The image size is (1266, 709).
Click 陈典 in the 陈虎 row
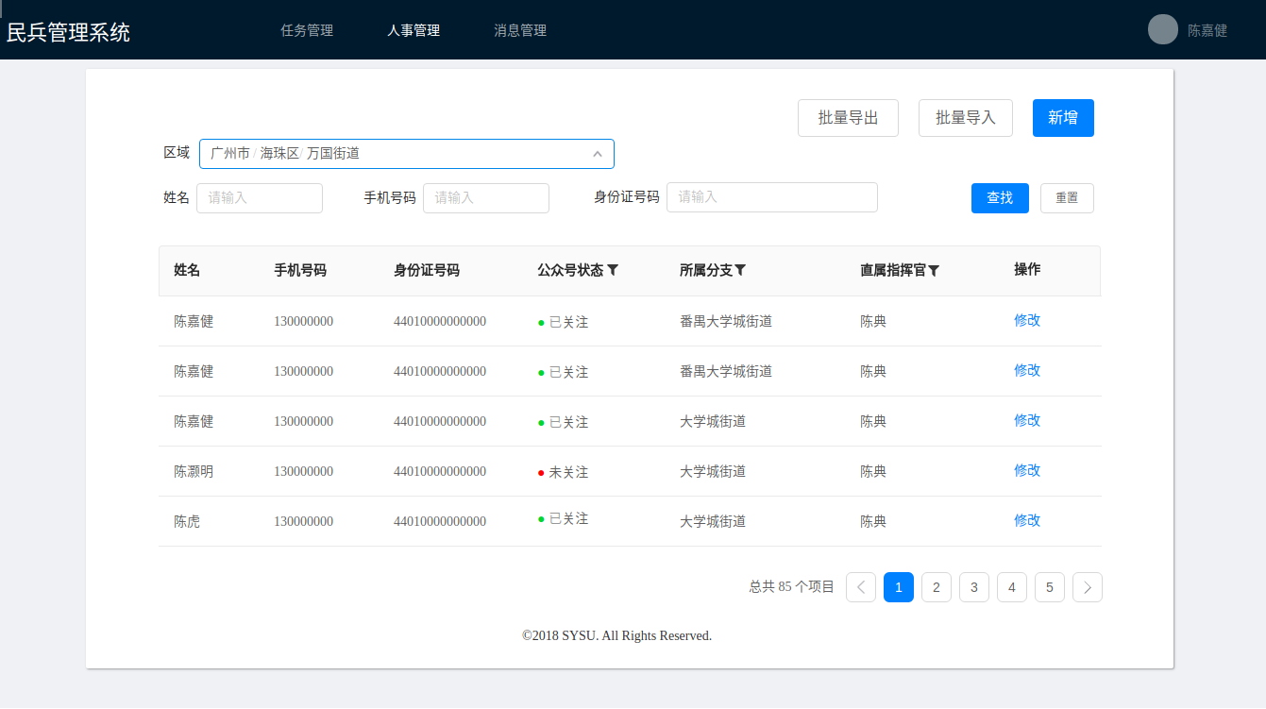tap(873, 521)
